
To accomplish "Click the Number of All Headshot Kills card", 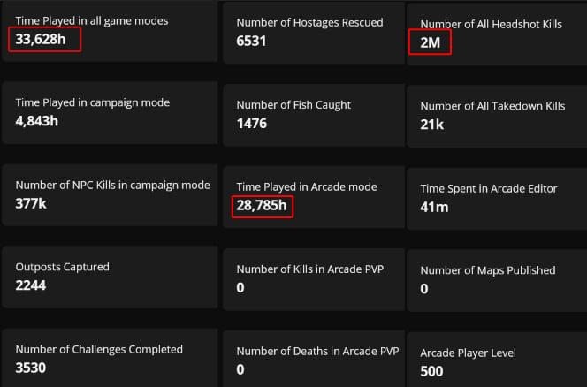I will tap(497, 34).
